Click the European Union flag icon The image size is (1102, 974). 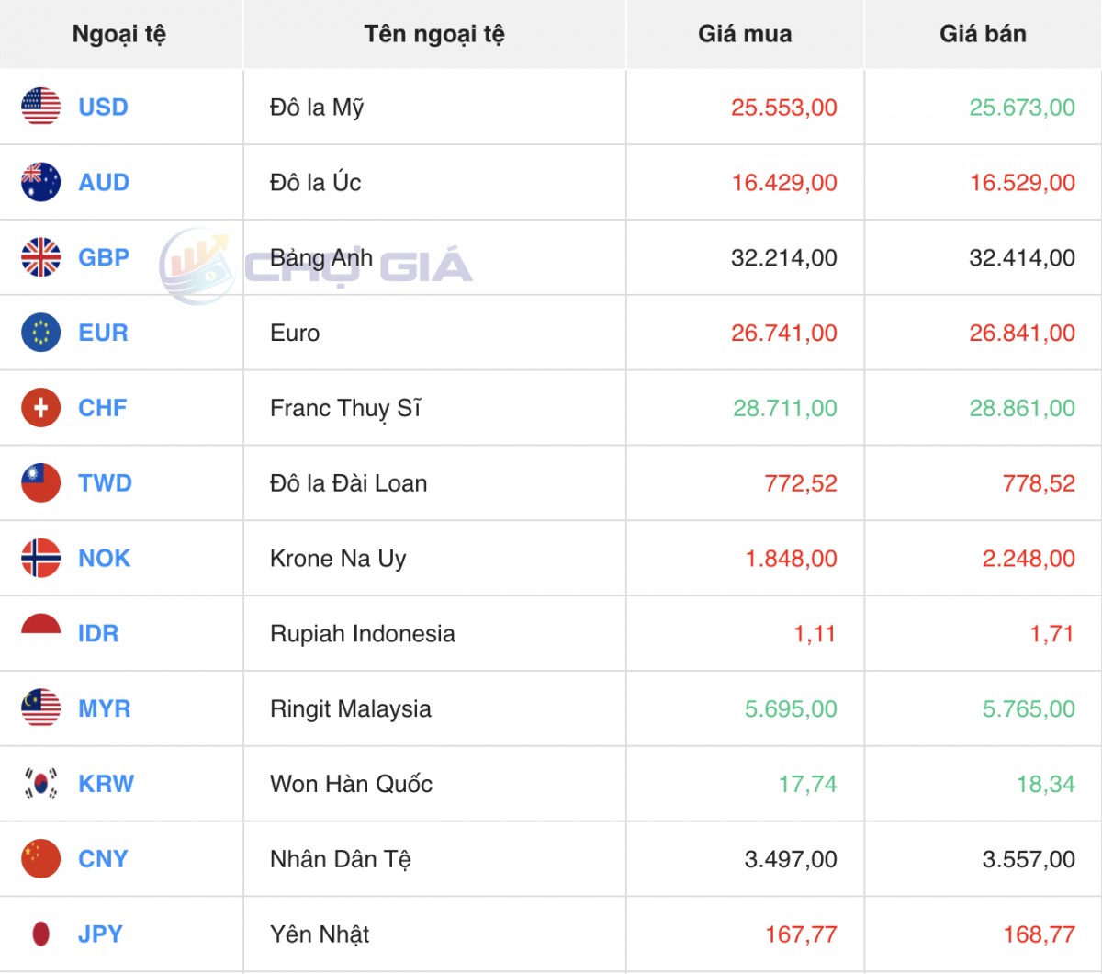click(x=40, y=333)
